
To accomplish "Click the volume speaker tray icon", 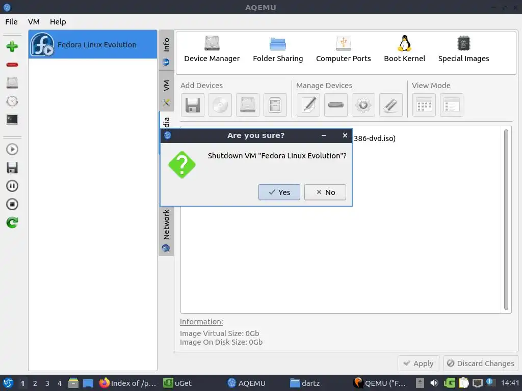I will [434, 383].
